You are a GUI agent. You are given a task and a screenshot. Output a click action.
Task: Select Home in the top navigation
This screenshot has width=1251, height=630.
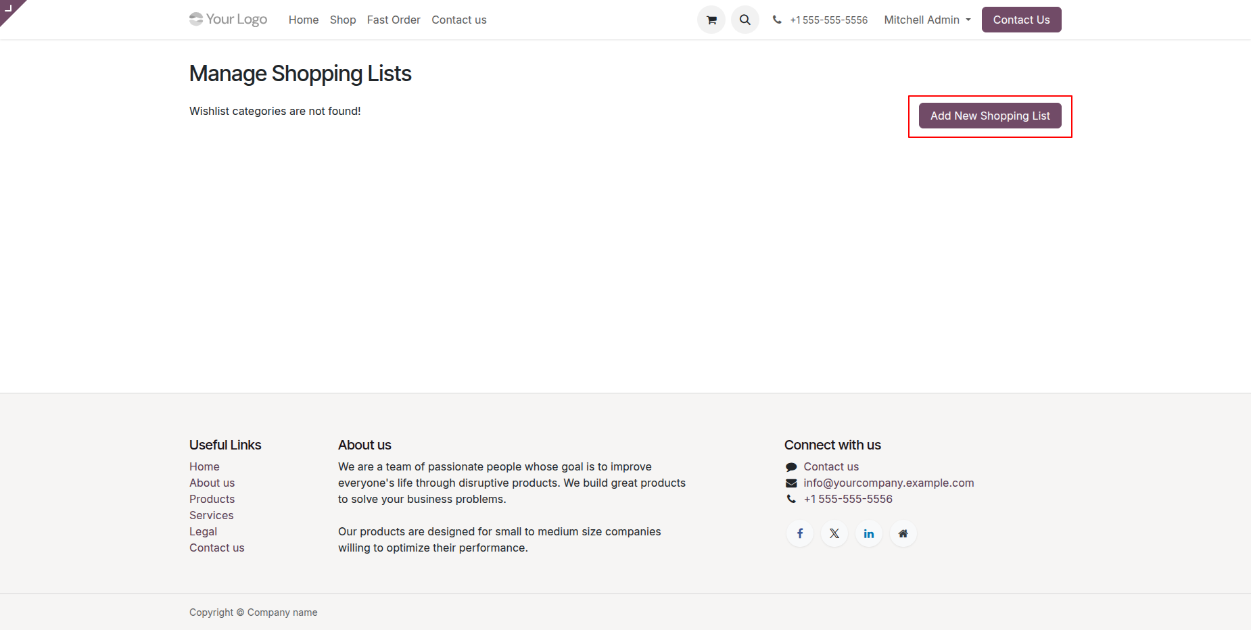tap(304, 20)
